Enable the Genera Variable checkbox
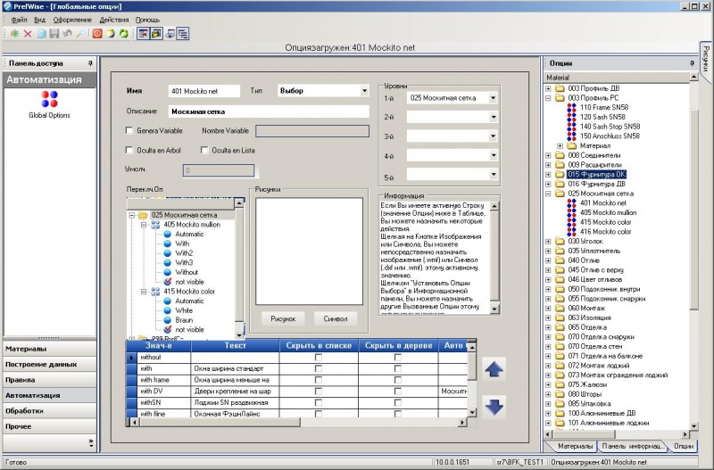Viewport: 714px width, 470px height. click(x=130, y=130)
